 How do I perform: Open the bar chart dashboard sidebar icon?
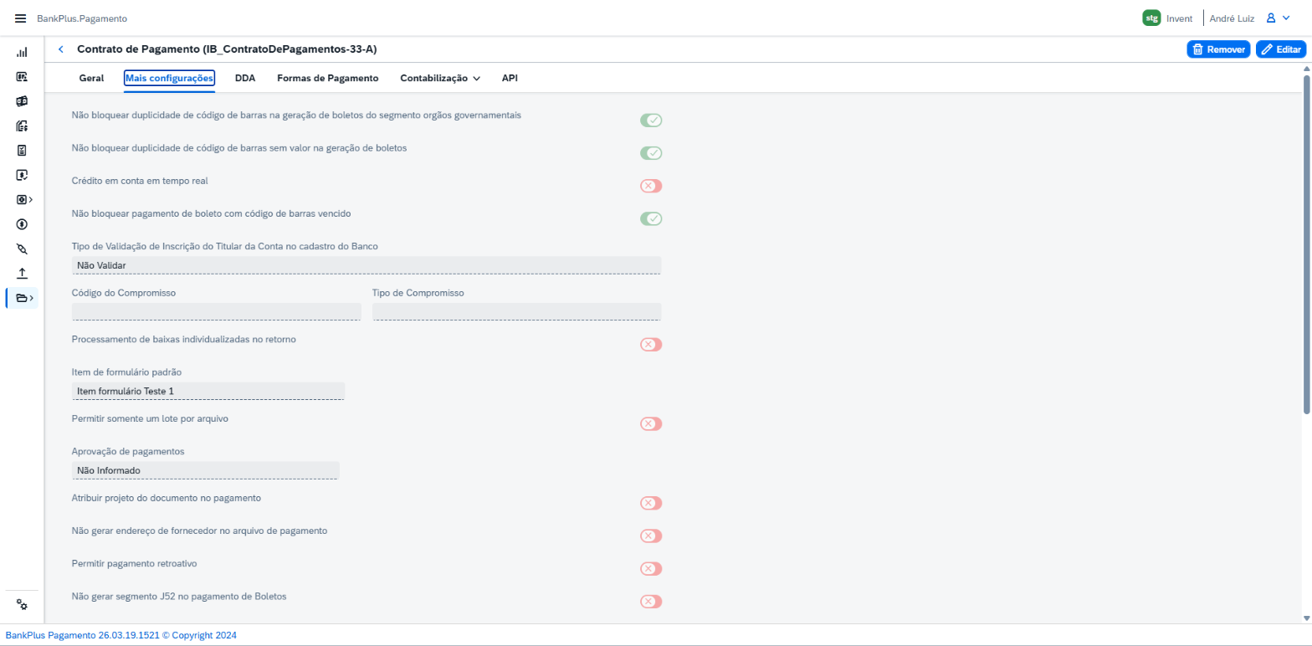tap(22, 52)
